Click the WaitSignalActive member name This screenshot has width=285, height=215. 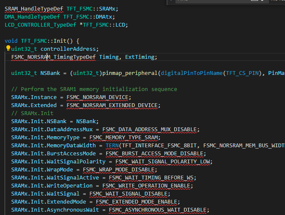pos(73,178)
